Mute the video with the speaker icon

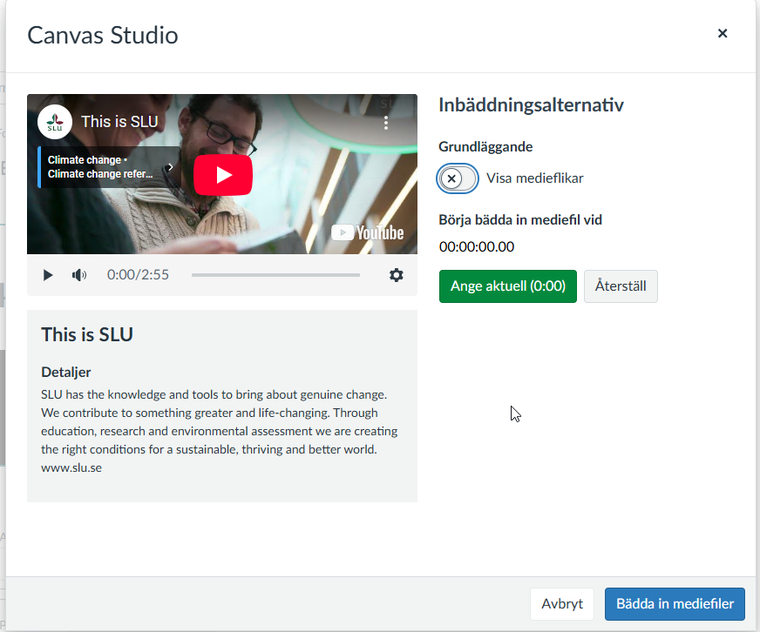coord(79,275)
